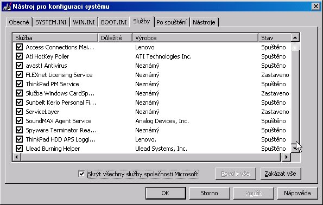Sort list by Stav column header

point(275,38)
